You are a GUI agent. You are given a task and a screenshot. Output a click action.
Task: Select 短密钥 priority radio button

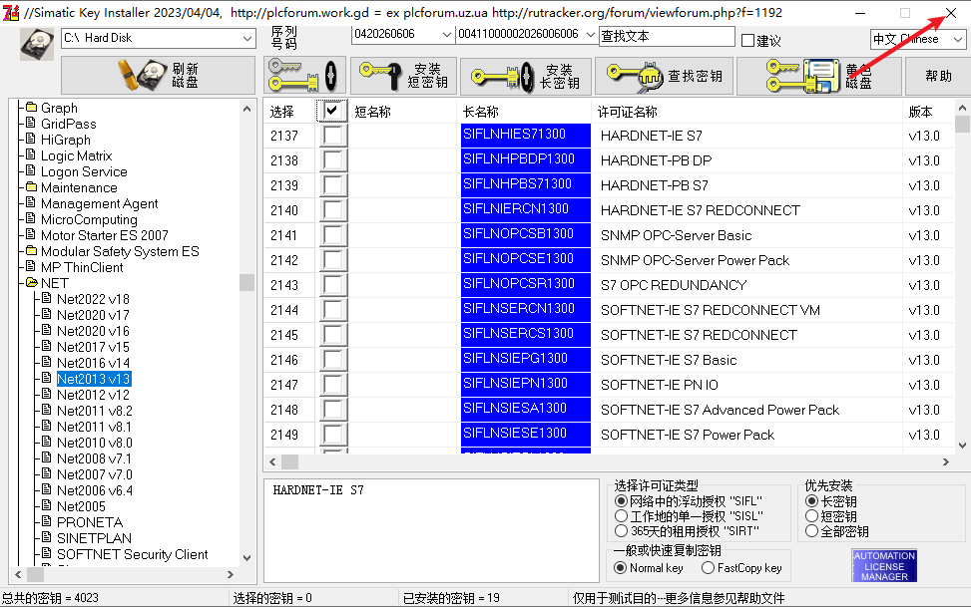click(x=812, y=516)
